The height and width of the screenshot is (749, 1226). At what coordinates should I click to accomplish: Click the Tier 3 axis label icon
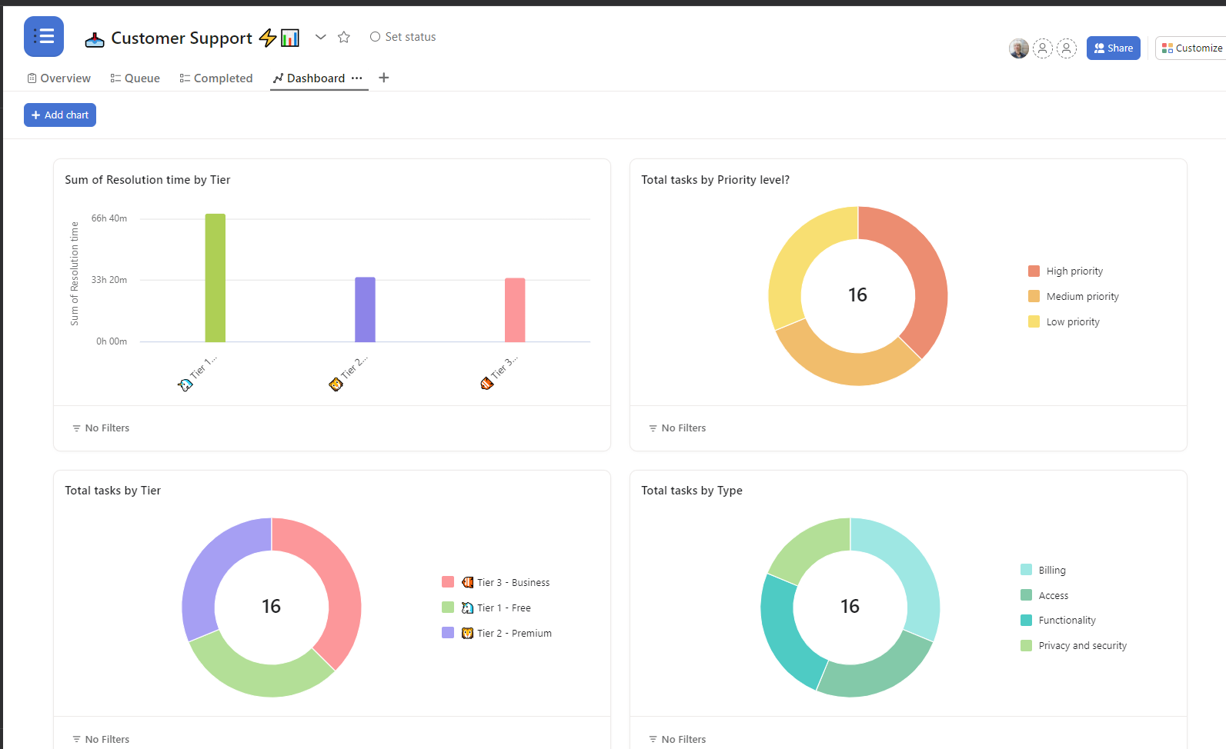486,383
